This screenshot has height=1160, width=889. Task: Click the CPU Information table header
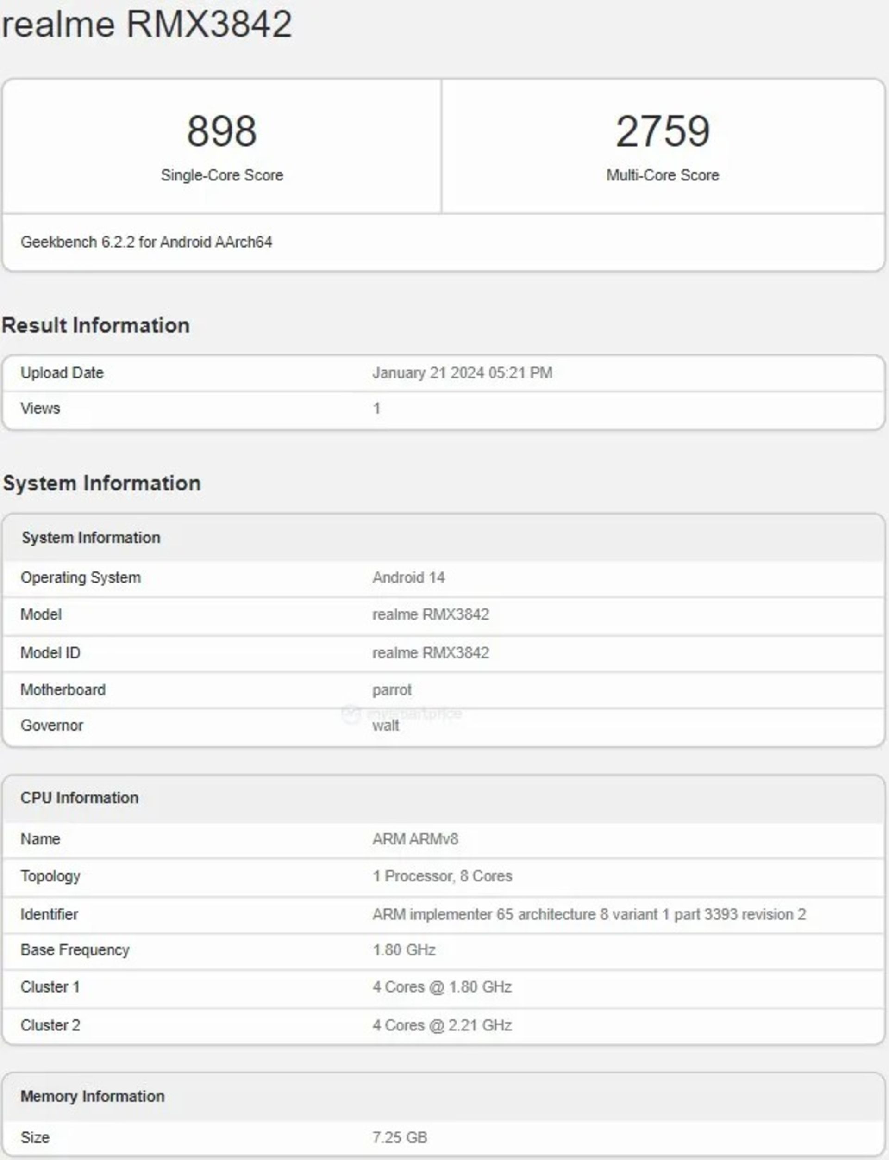coord(79,798)
